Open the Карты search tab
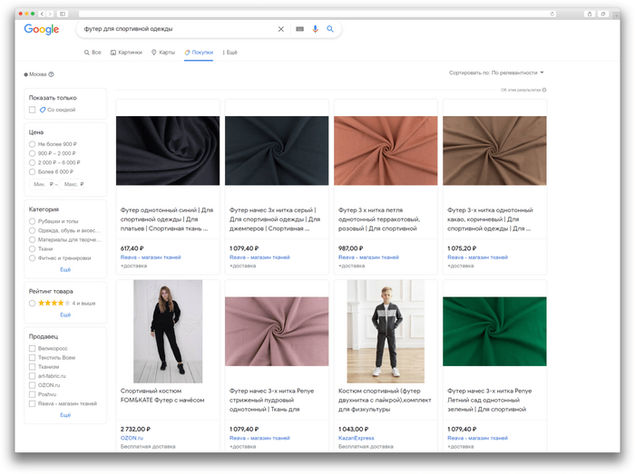635x474 pixels. pos(163,53)
